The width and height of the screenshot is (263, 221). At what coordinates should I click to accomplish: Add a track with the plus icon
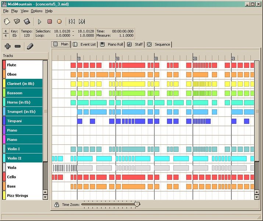8,46
